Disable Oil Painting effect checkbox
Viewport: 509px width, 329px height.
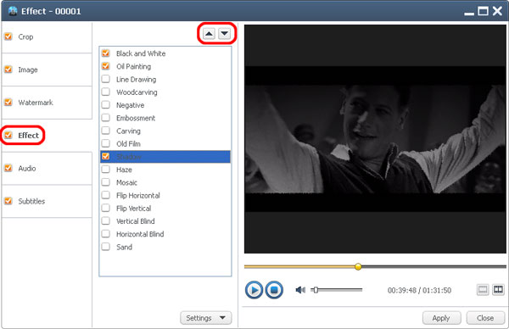click(105, 66)
